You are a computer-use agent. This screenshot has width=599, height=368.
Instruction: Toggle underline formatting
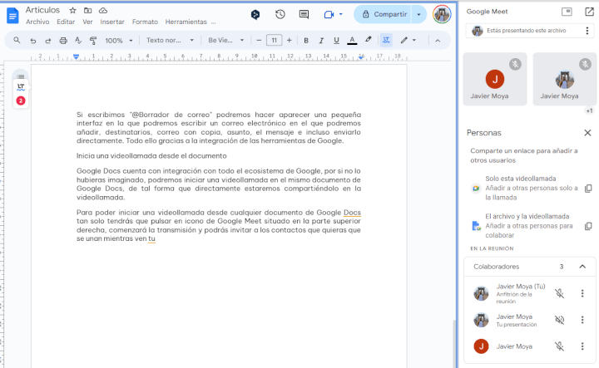[x=336, y=41]
